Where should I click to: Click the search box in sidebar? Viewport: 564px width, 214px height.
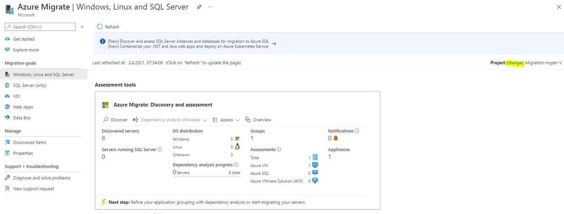[x=40, y=27]
